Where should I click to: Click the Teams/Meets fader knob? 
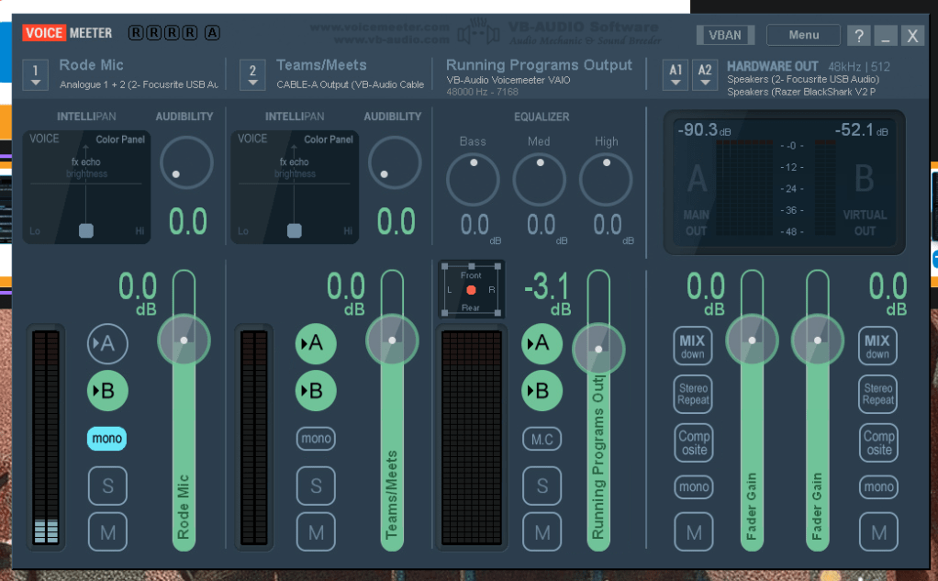392,340
